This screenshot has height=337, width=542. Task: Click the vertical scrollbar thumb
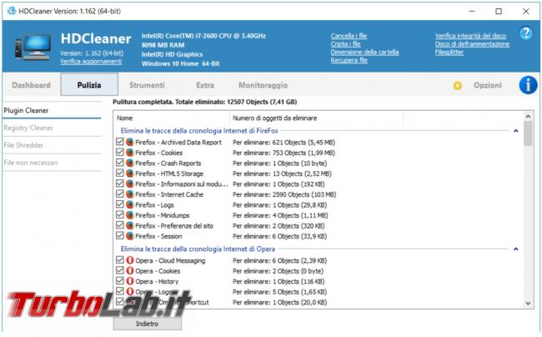tap(528, 133)
